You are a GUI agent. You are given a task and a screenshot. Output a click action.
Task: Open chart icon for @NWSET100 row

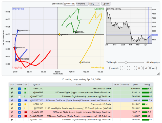point(12,100)
